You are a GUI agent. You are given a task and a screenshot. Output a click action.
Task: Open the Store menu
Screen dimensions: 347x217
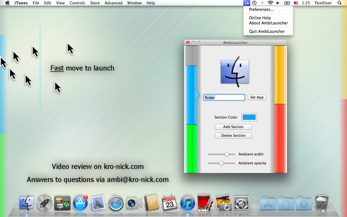pyautogui.click(x=95, y=3)
